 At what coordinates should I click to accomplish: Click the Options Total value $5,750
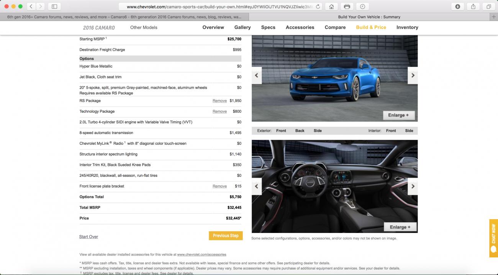(235, 197)
